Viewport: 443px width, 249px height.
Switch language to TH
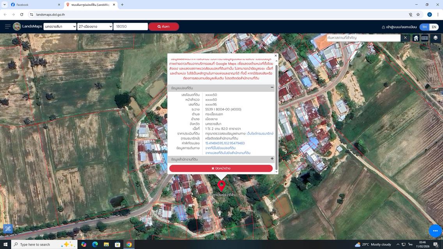pos(424,27)
